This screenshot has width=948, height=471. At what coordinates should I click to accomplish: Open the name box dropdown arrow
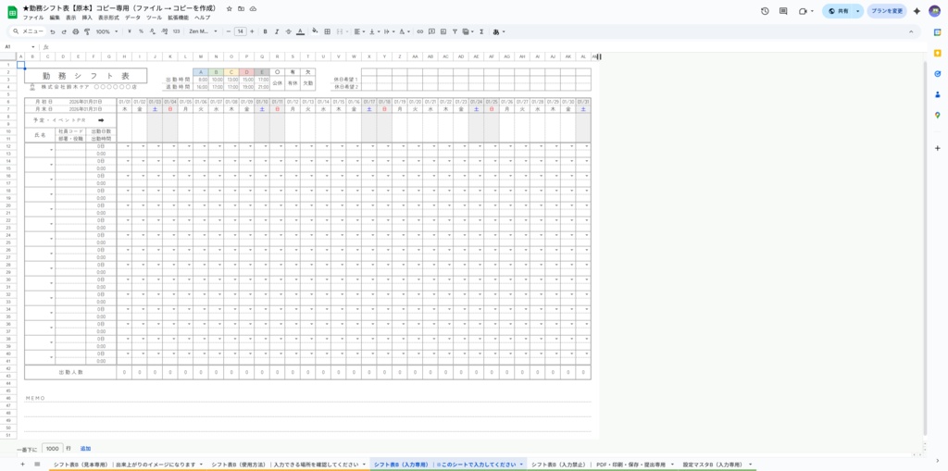(33, 46)
